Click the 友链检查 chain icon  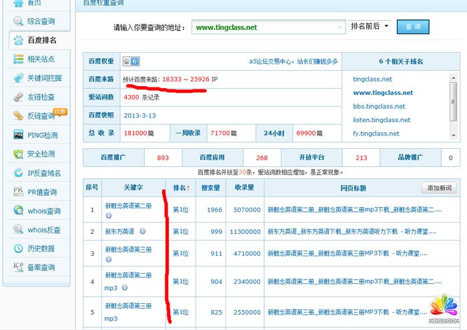[18, 97]
